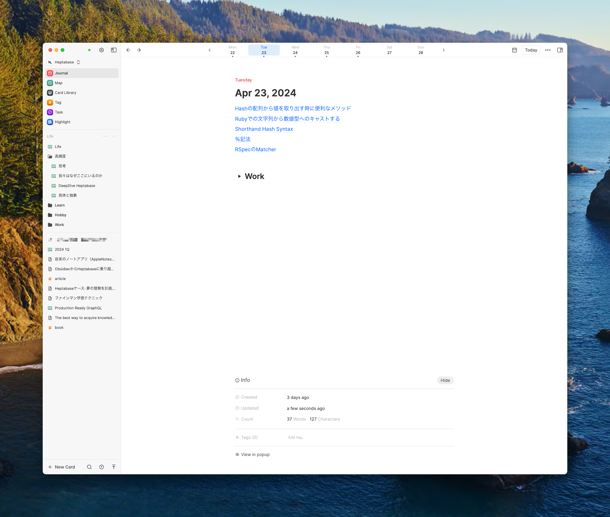Select Wed 24 in the week bar
The height and width of the screenshot is (517, 610).
pos(295,50)
